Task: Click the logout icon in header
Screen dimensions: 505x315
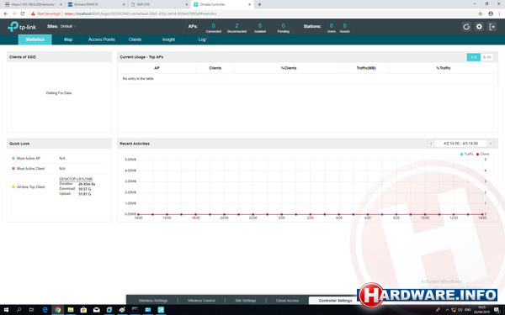Action: [x=492, y=27]
